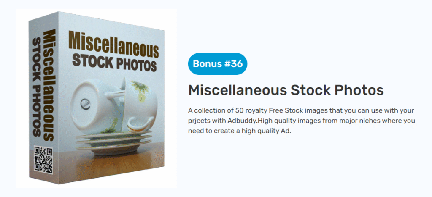Viewport: 432px width, 197px height.
Task: Open the product box thumbnail image
Action: tap(96, 98)
